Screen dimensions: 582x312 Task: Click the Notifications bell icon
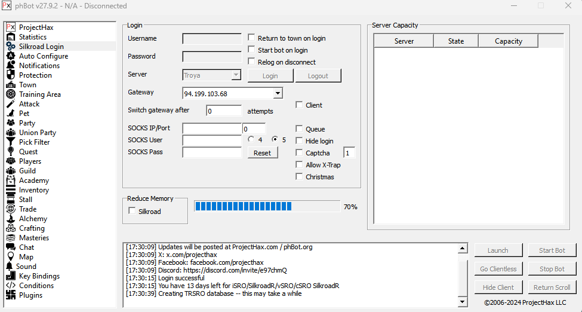coord(10,66)
